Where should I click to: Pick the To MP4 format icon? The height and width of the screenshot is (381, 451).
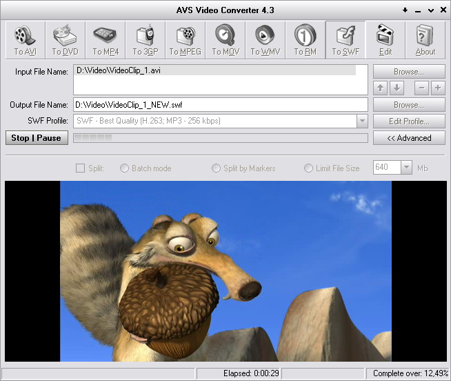point(105,40)
